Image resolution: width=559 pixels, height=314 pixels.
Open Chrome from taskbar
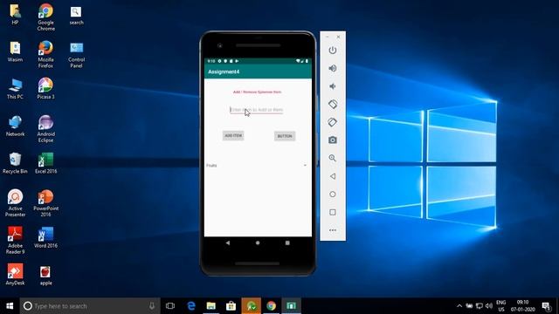pyautogui.click(x=271, y=306)
